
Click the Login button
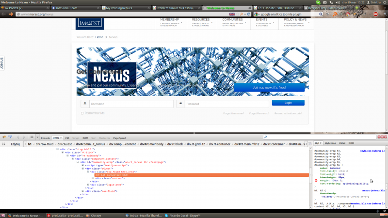pos(288,103)
